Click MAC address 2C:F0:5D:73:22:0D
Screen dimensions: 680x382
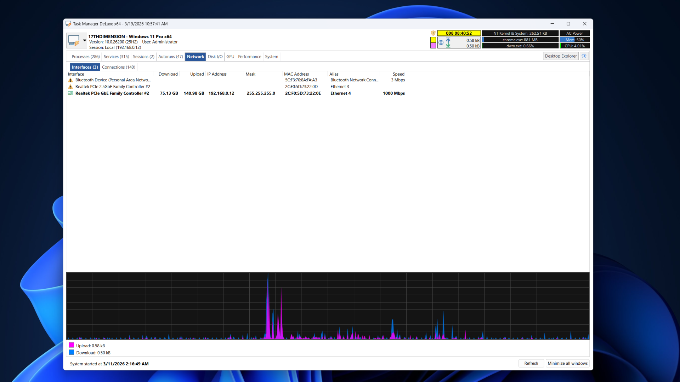[x=301, y=87]
